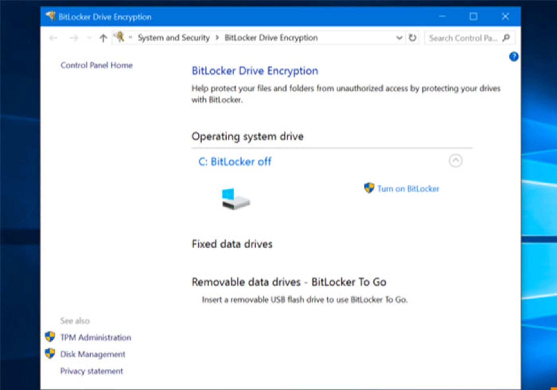
Task: Click the search magnifier icon
Action: [506, 38]
